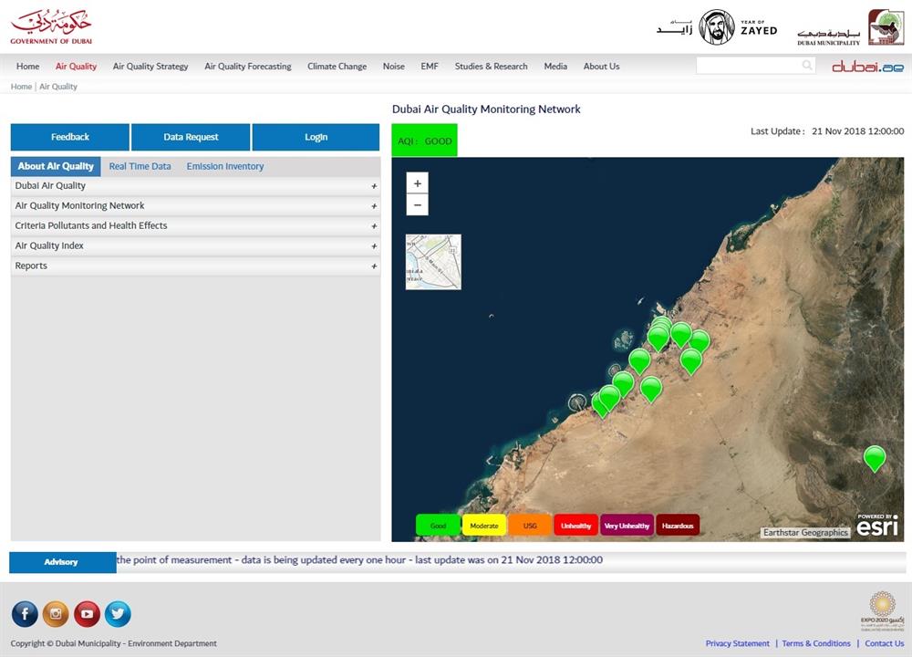The image size is (912, 657).
Task: Open the YouTube social icon
Action: [87, 614]
